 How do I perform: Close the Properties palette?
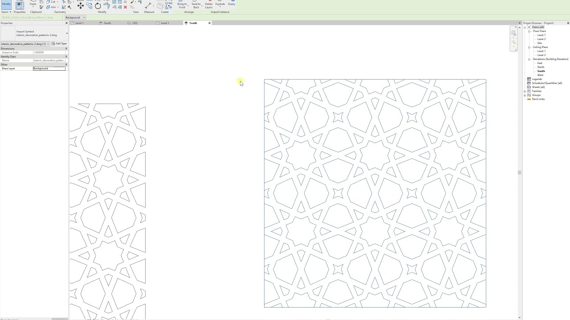click(67, 23)
